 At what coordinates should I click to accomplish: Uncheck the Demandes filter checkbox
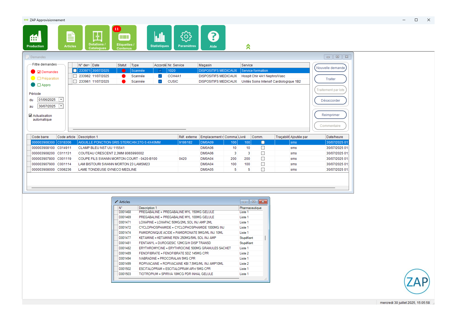pos(39,72)
